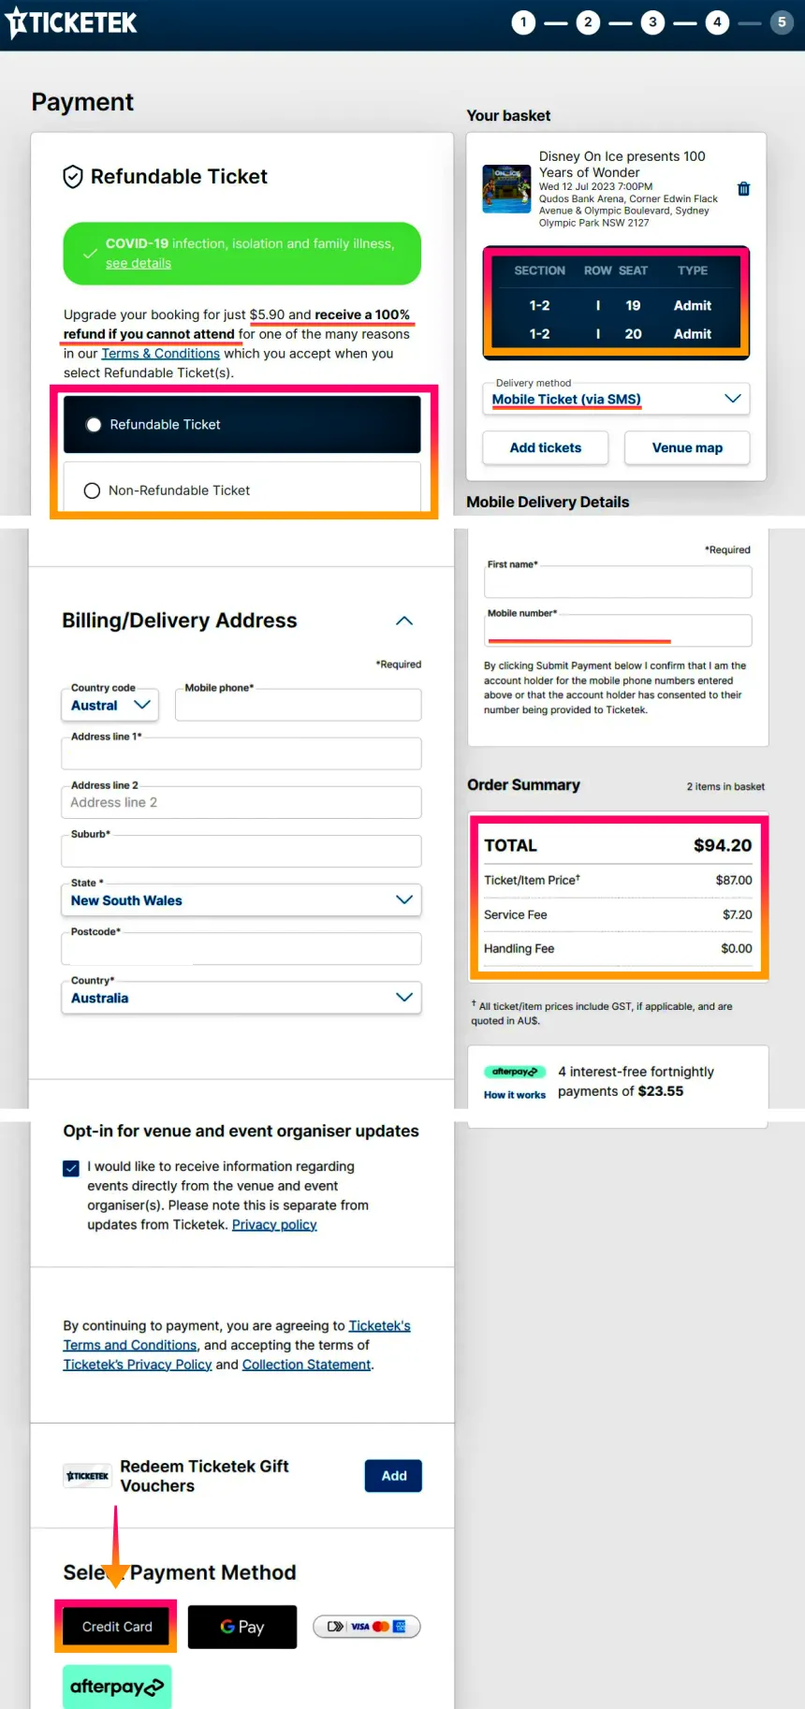Click the Afterpay logo in order summary

pyautogui.click(x=515, y=1072)
